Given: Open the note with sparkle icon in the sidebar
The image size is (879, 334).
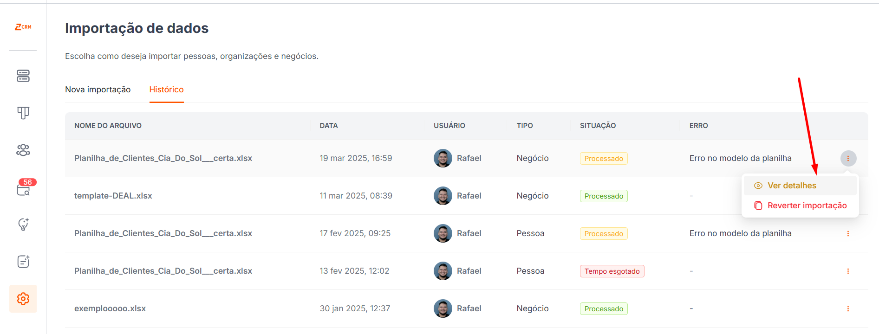Looking at the screenshot, I should tap(23, 262).
